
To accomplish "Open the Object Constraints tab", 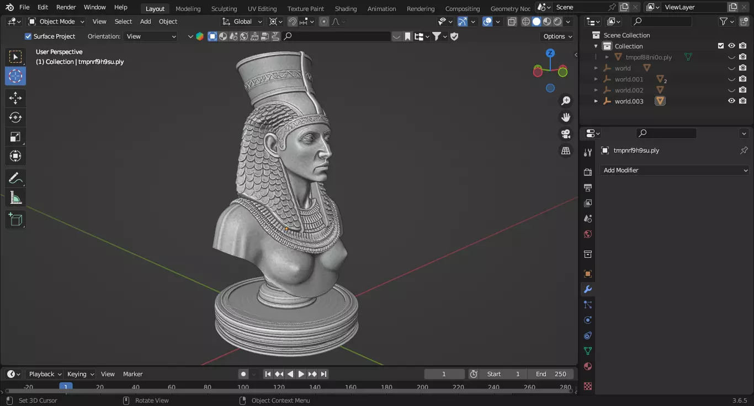I will pos(588,335).
